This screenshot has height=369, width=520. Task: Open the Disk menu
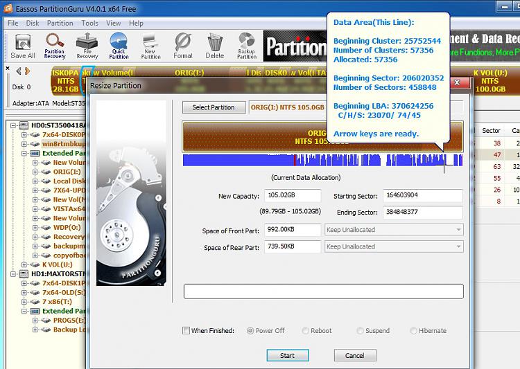[x=33, y=23]
